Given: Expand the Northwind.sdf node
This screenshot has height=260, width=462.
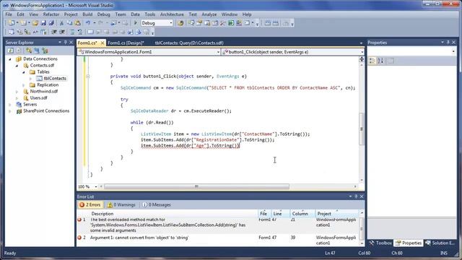Looking at the screenshot, I should coord(17,92).
